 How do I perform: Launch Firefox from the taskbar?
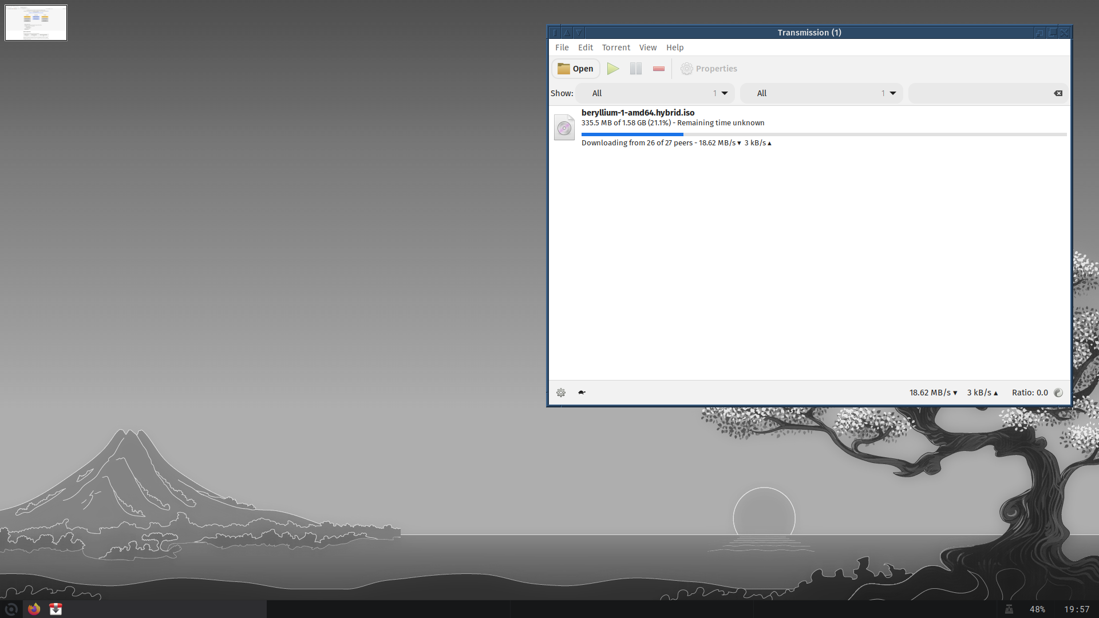coord(34,609)
